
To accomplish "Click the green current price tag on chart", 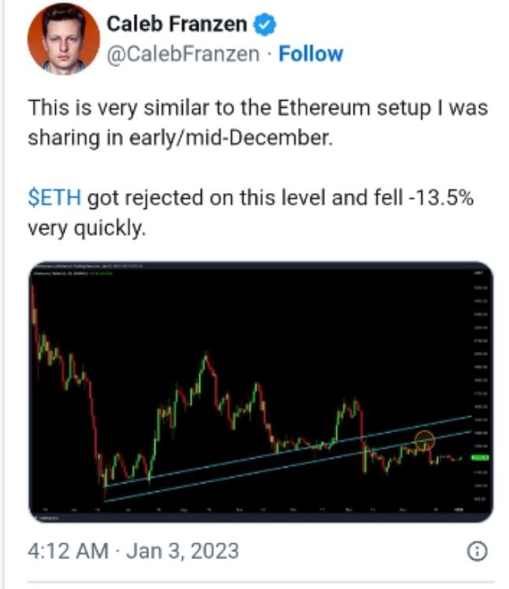I will 480,457.
